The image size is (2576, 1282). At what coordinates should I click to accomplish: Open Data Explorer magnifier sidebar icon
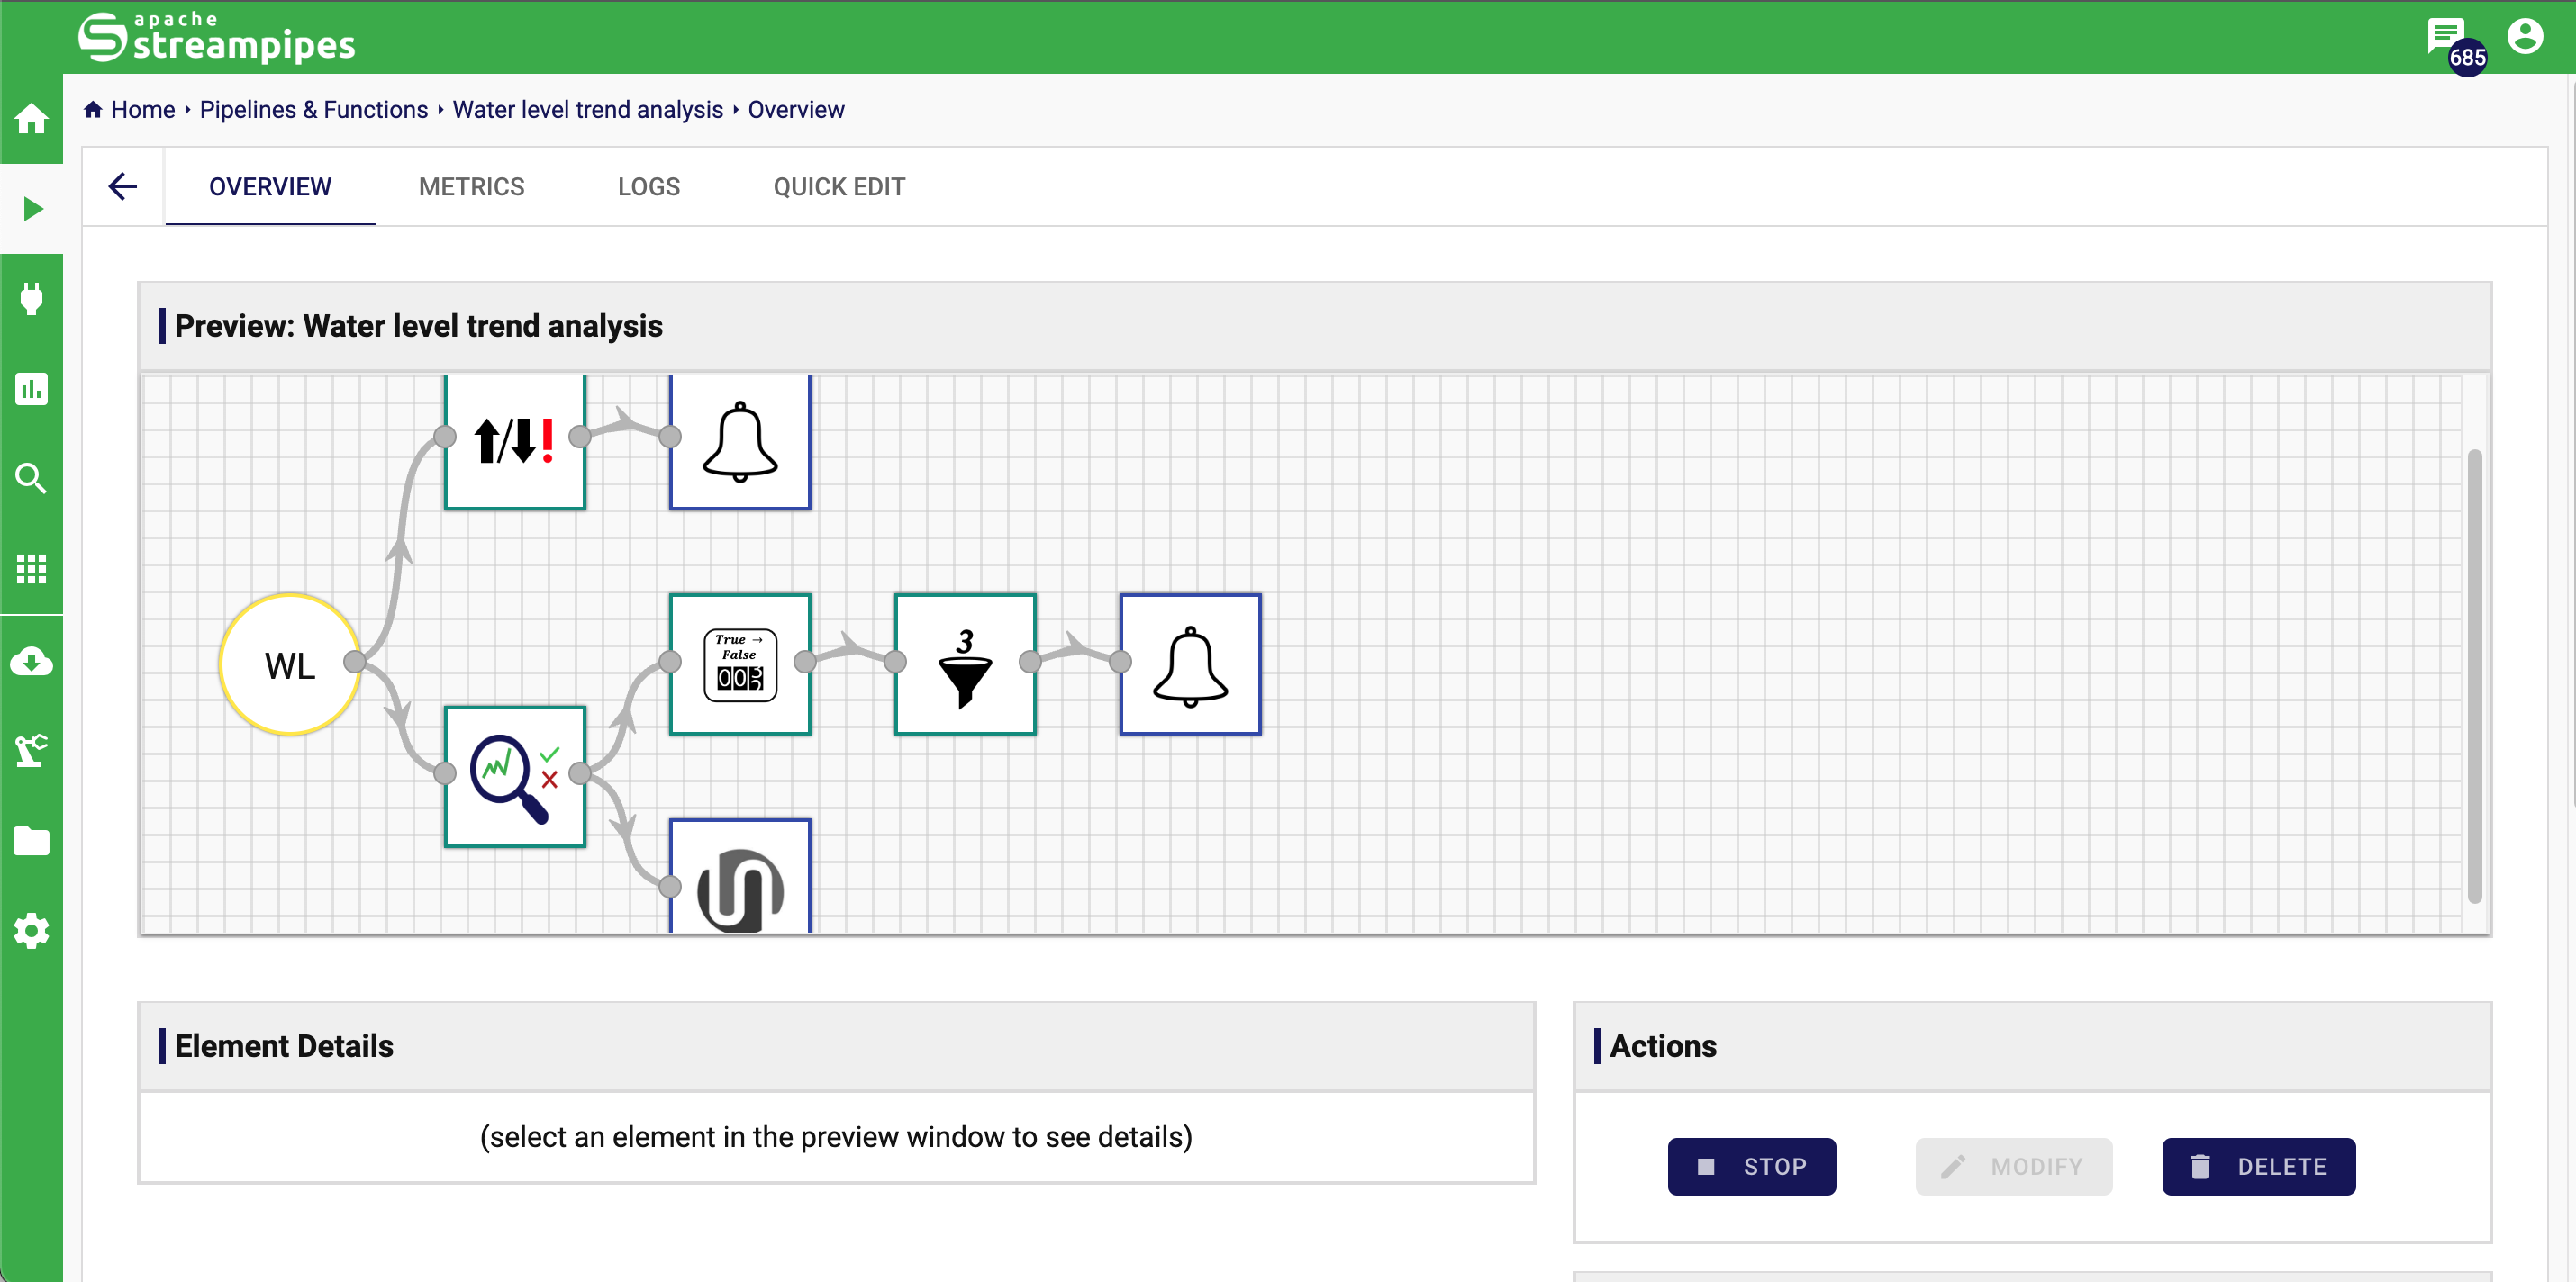click(31, 479)
